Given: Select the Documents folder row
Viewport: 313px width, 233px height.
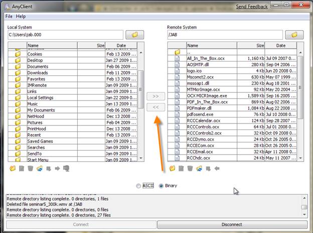Looking at the screenshot, I should (x=72, y=66).
